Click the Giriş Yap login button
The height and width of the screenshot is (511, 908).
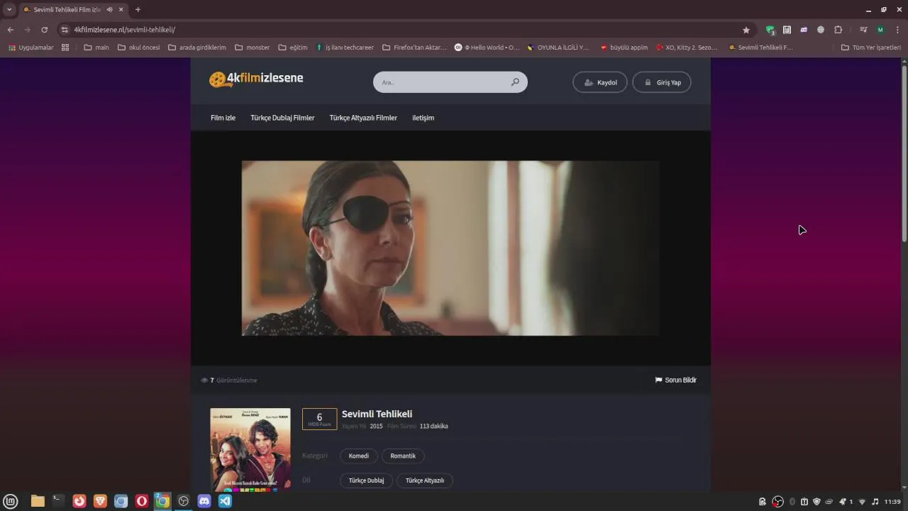[x=662, y=82]
